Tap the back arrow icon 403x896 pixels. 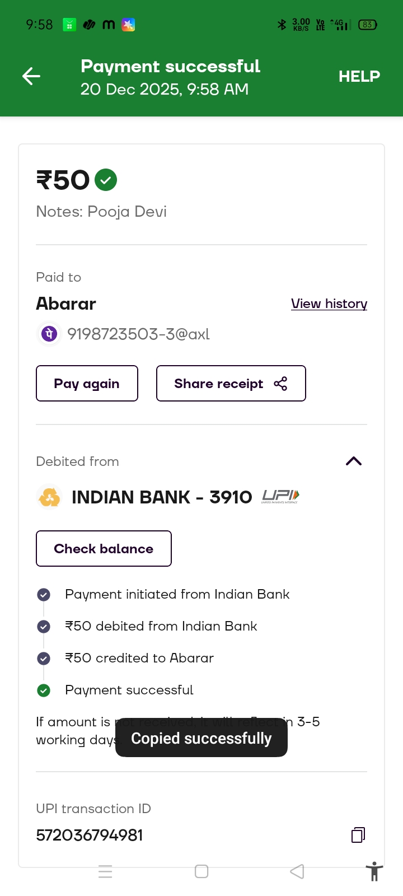pos(31,76)
